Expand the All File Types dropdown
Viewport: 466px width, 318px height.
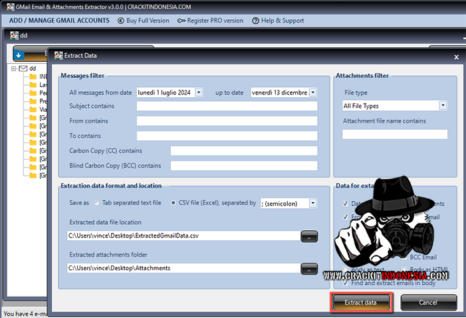tap(443, 106)
